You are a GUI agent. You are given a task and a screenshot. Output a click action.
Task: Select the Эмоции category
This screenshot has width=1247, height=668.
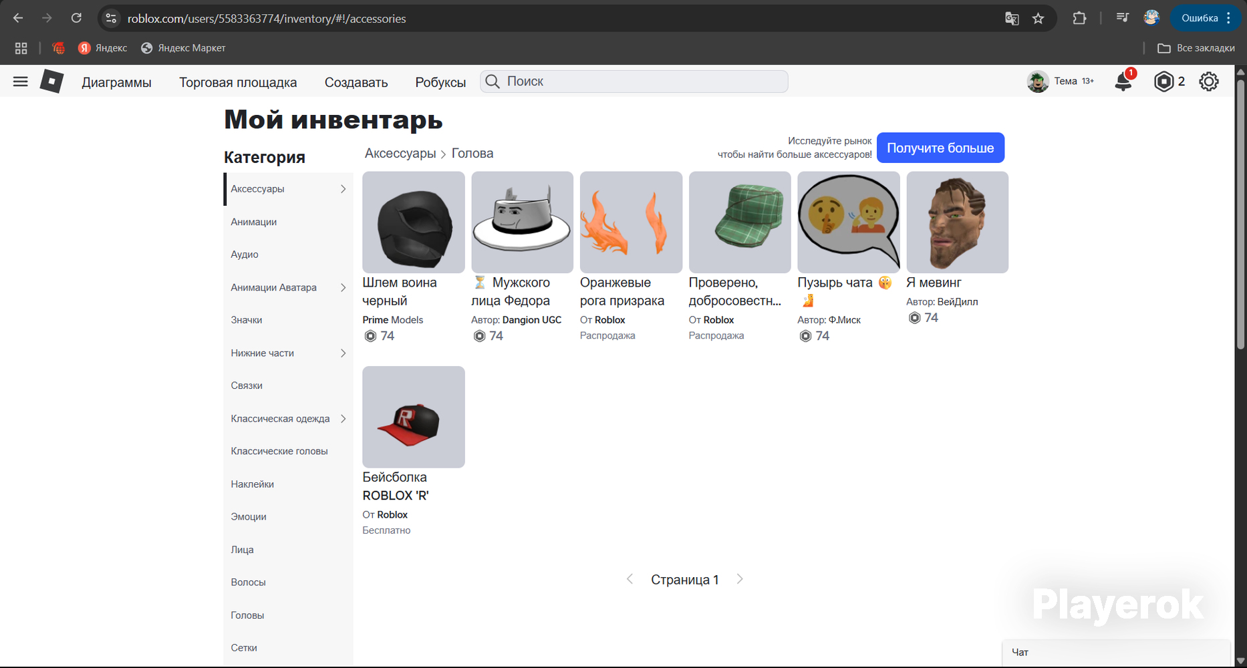[x=288, y=517]
